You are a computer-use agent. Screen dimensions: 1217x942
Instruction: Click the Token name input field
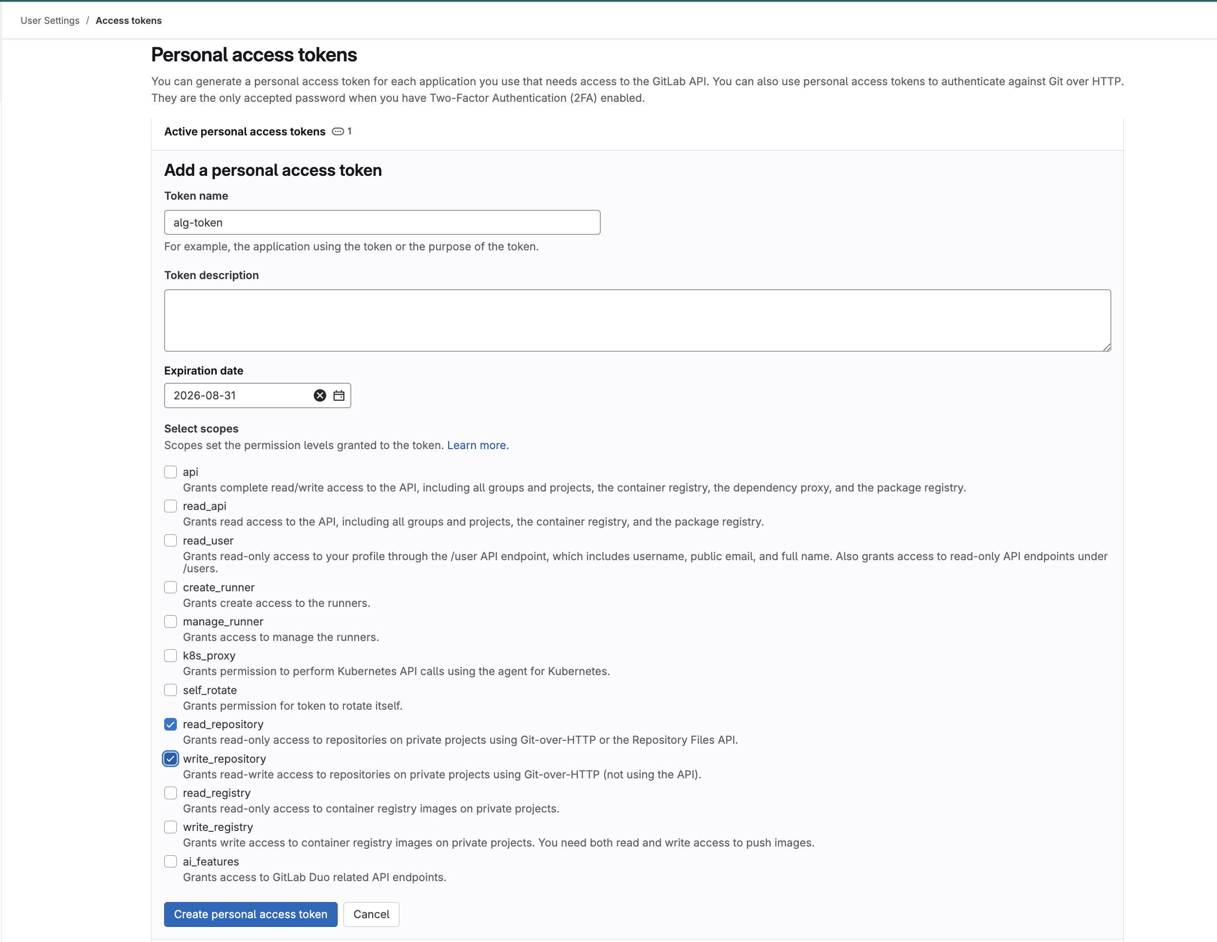381,222
